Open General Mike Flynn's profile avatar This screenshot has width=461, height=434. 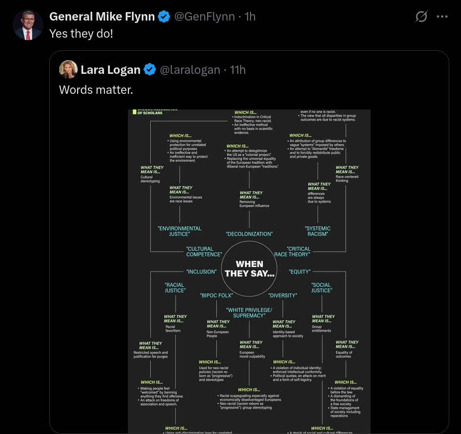28,24
